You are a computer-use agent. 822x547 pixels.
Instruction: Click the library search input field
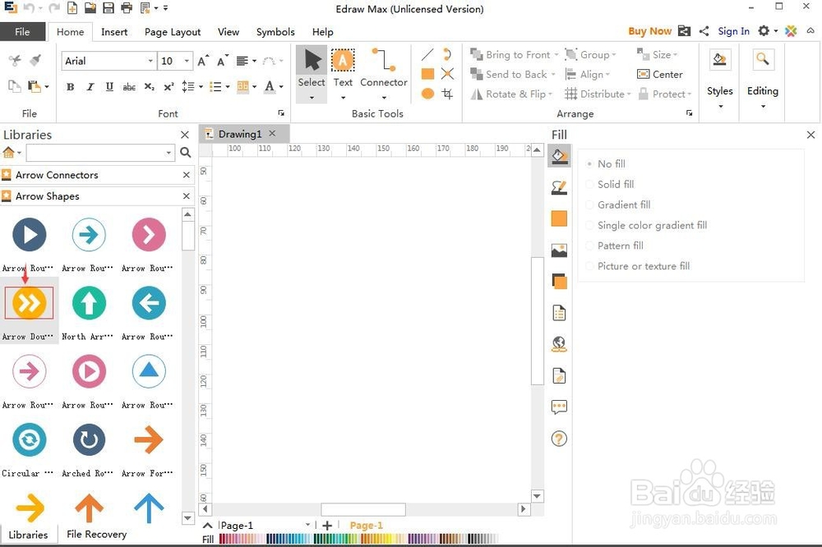(x=95, y=153)
